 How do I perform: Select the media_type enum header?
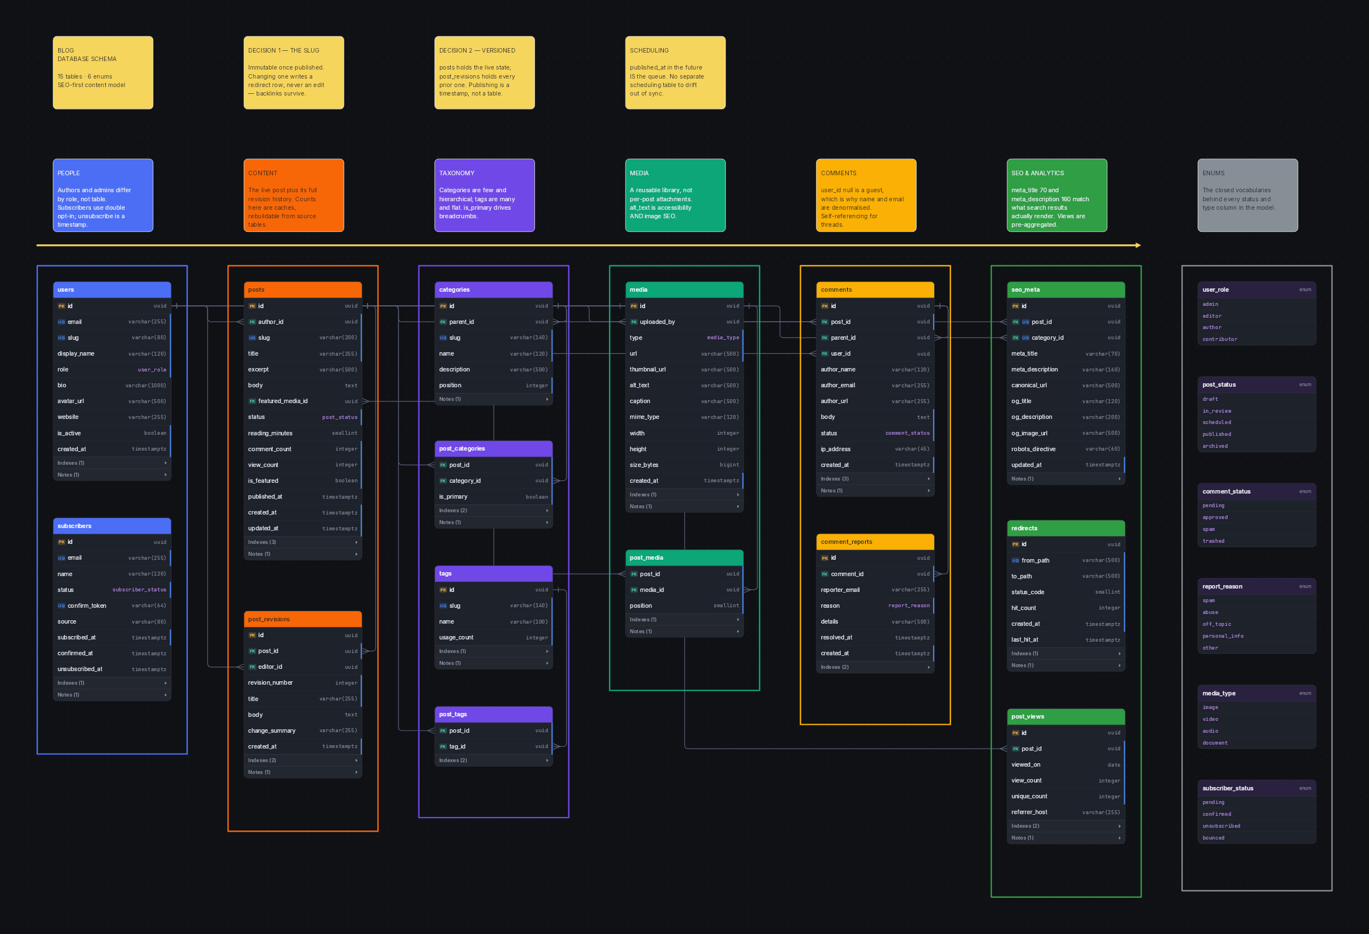pyautogui.click(x=1257, y=694)
